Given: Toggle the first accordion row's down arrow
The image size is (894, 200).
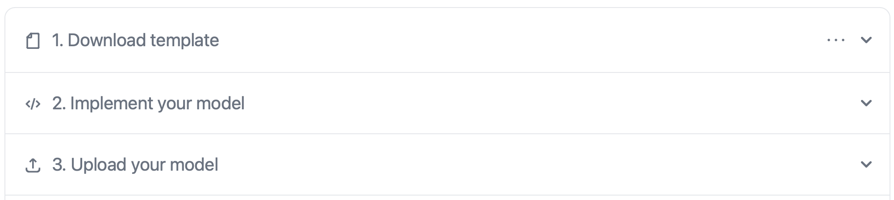Looking at the screenshot, I should click(x=866, y=40).
